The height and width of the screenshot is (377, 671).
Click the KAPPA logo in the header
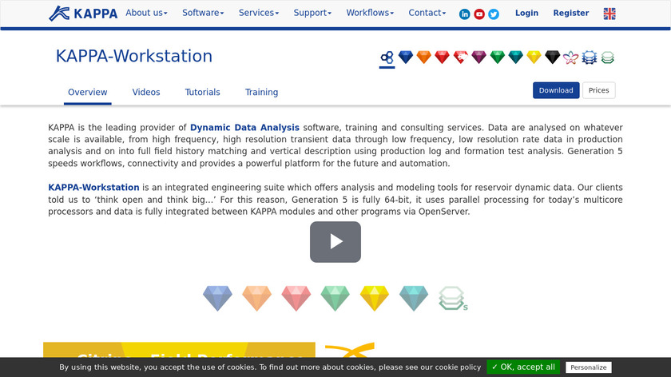(x=83, y=14)
